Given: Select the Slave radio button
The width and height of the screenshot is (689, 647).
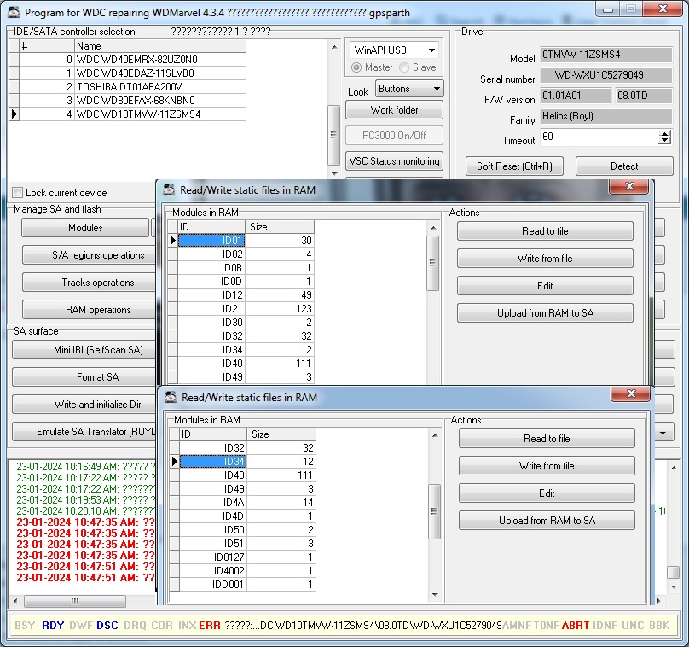Looking at the screenshot, I should [x=404, y=67].
